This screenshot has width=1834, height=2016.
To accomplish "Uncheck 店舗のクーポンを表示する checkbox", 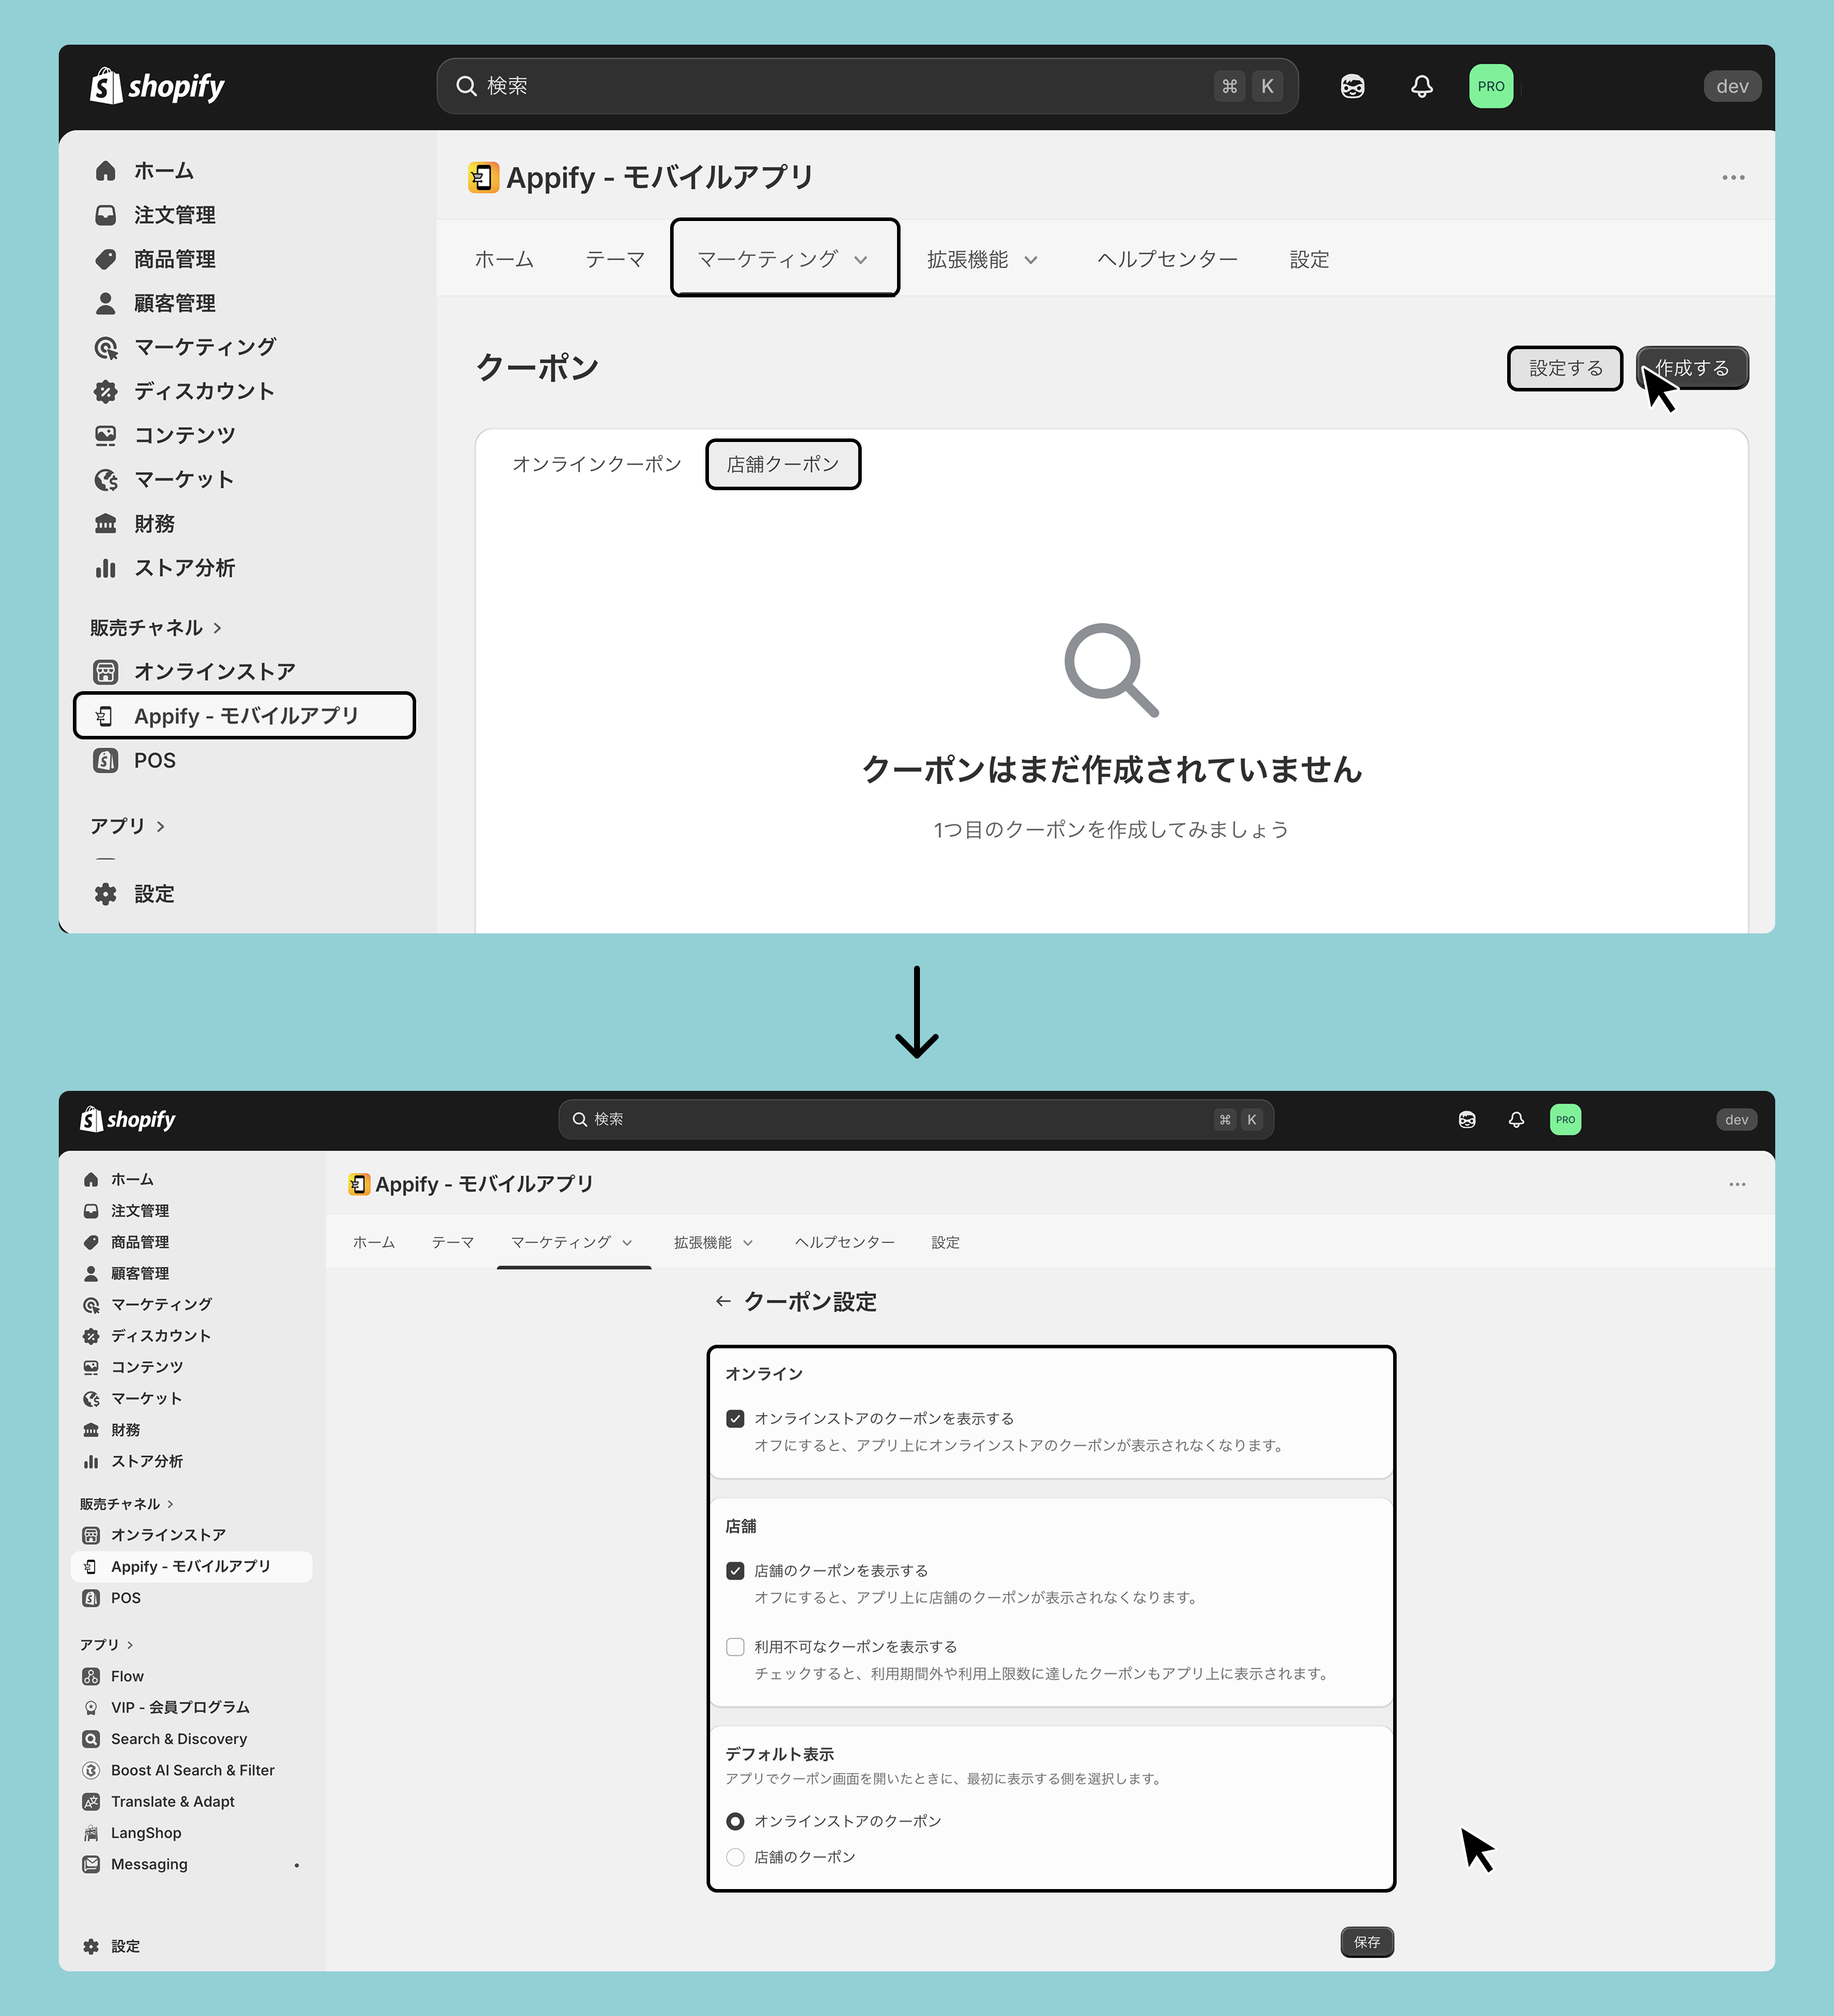I will (735, 1570).
